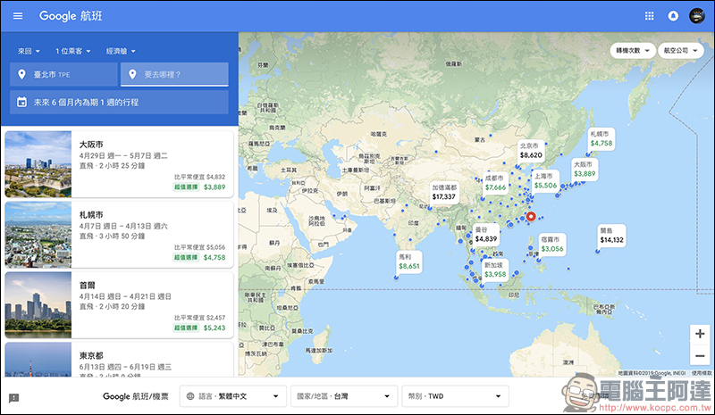Open the hamburger main menu
The height and width of the screenshot is (415, 715).
[18, 16]
